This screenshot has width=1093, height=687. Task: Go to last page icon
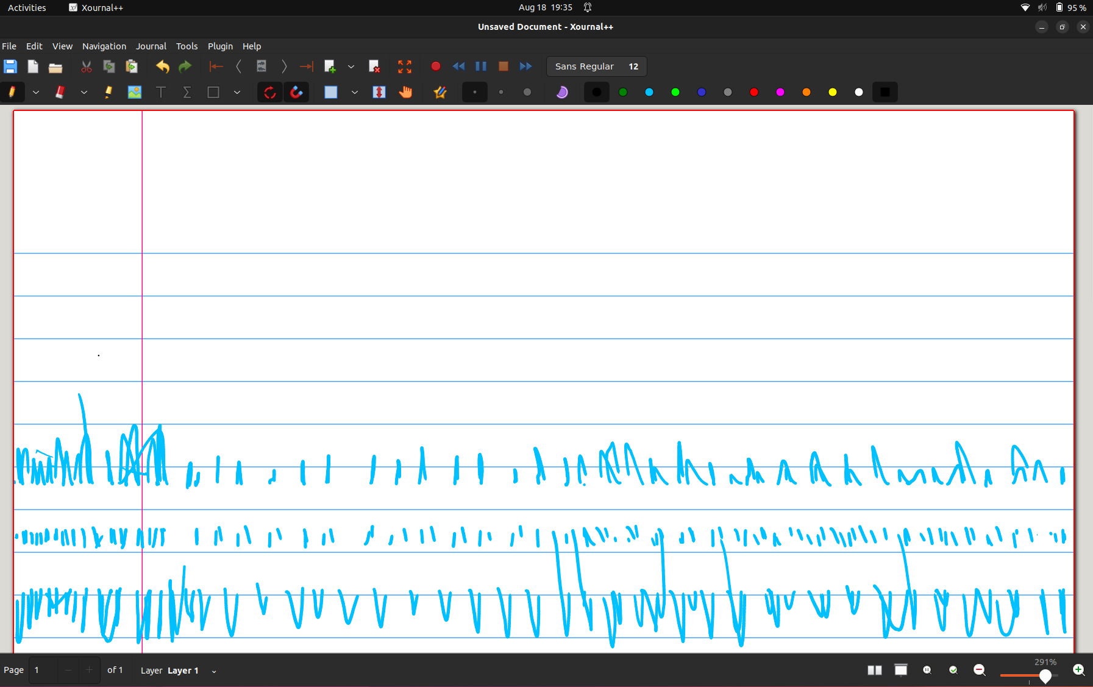coord(307,66)
